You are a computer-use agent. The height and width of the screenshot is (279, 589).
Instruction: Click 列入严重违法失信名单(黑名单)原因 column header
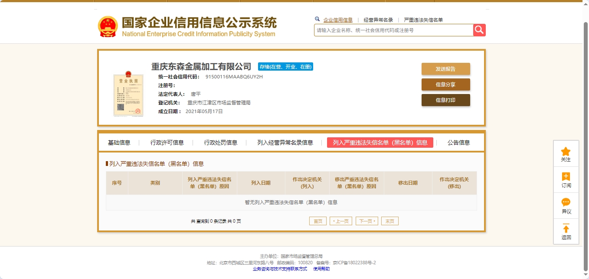coord(209,183)
